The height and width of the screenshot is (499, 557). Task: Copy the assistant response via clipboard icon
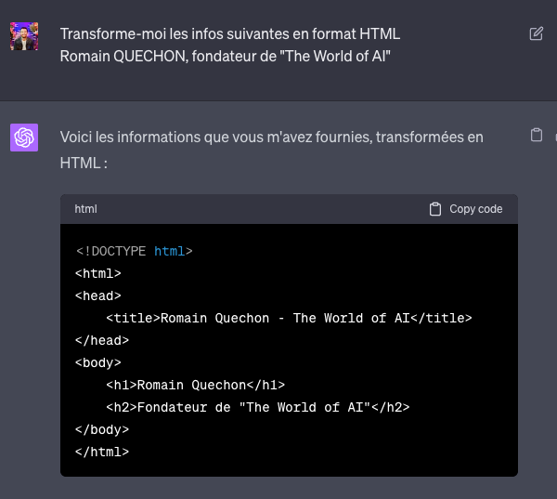pyautogui.click(x=536, y=136)
